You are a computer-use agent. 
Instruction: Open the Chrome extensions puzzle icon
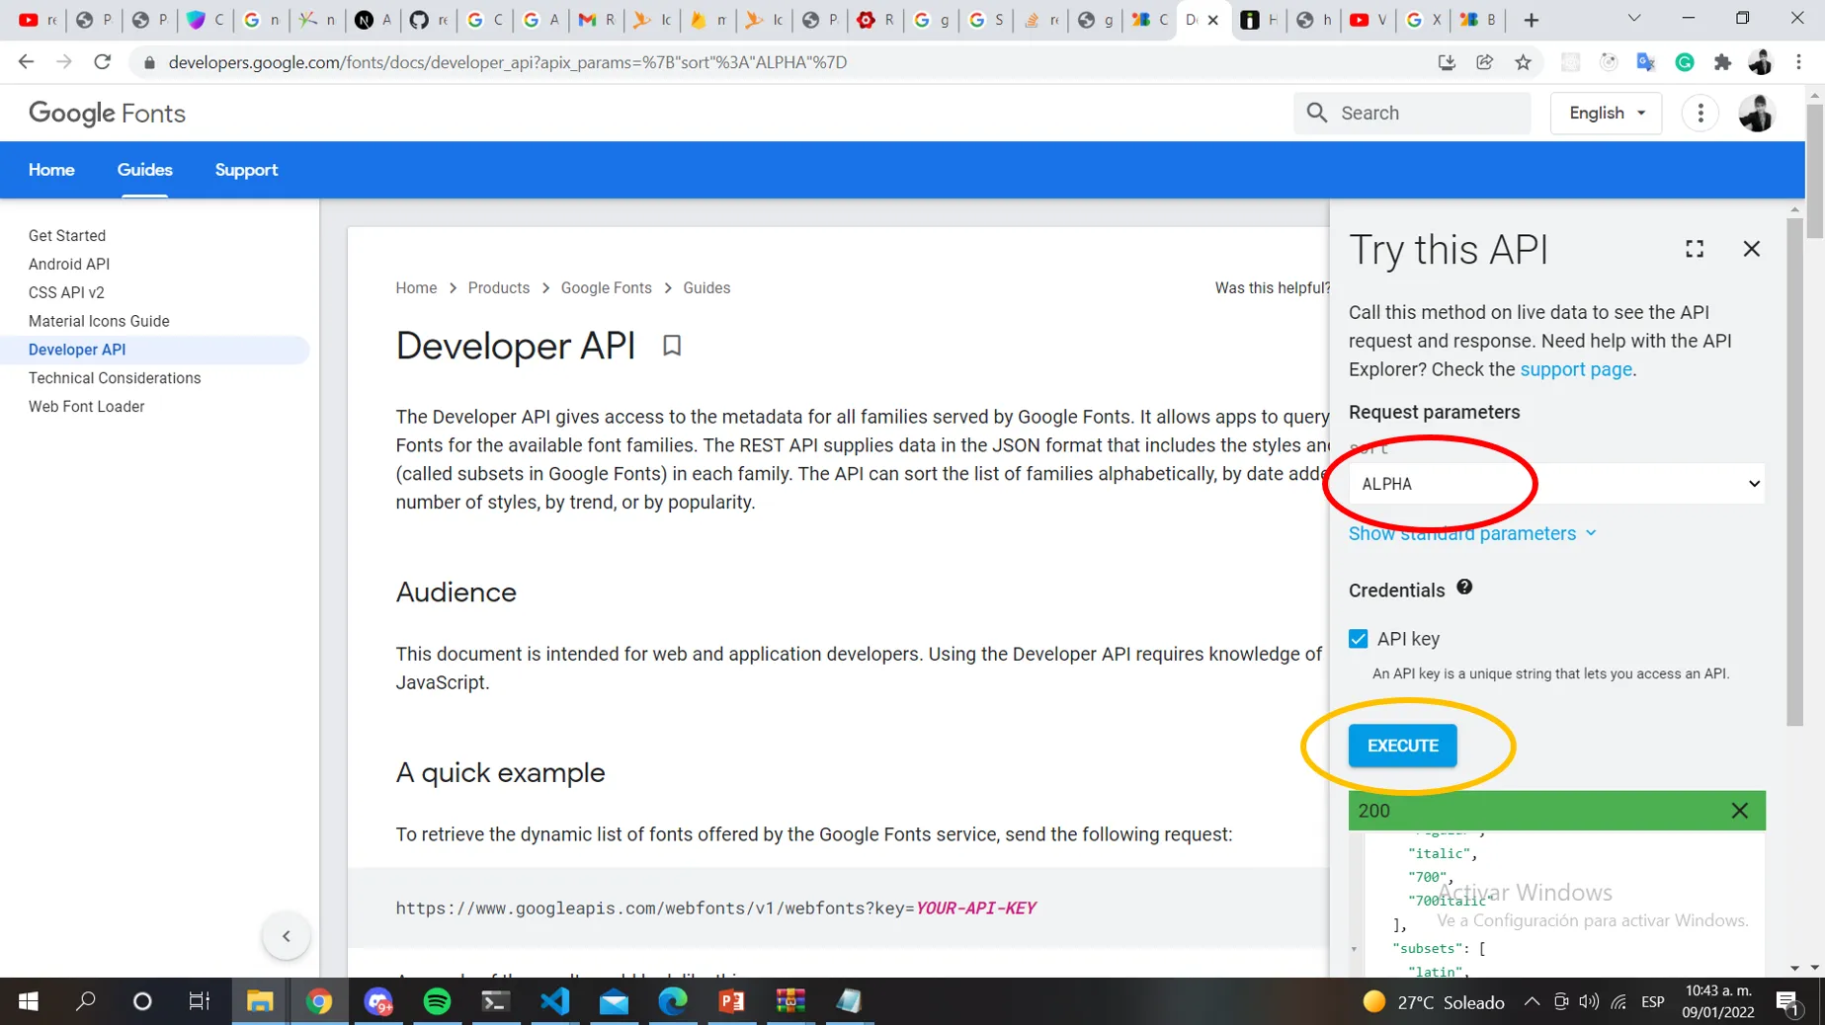tap(1722, 62)
